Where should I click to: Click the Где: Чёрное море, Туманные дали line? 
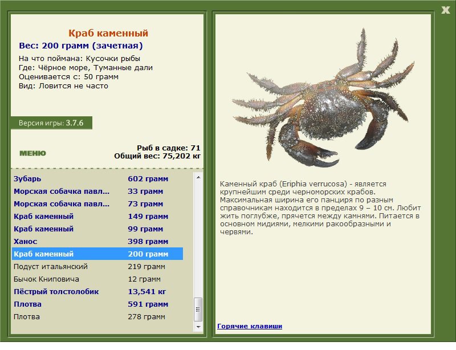[85, 67]
